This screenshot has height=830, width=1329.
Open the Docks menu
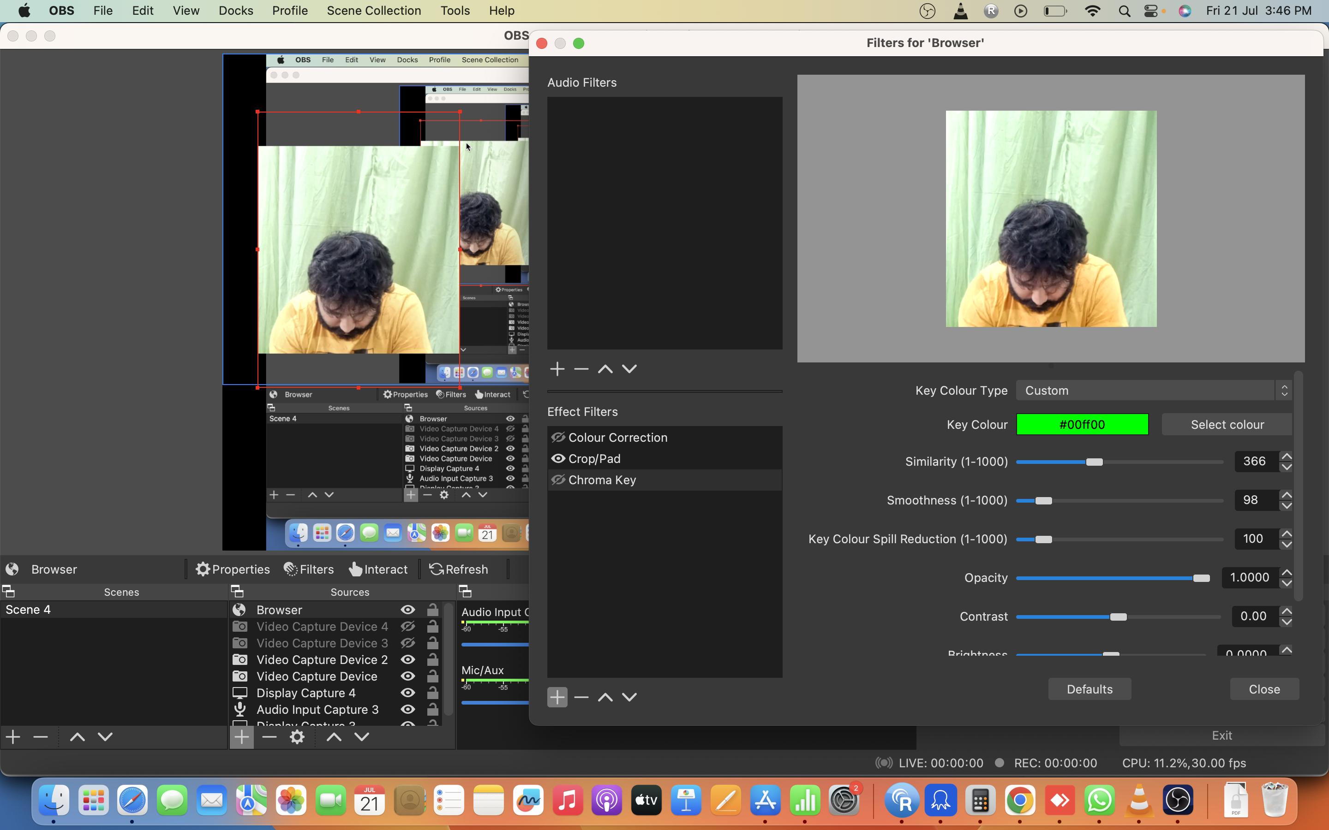point(236,11)
